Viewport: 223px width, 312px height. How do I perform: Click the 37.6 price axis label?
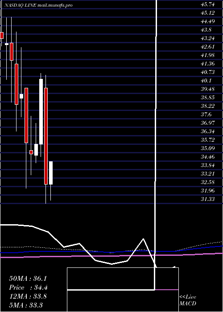[206, 115]
